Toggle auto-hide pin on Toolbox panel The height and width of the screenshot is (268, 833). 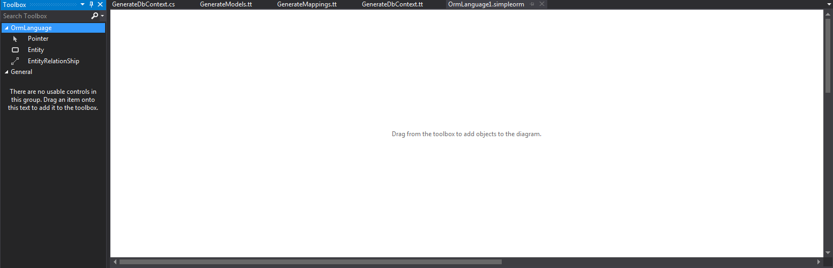(x=91, y=4)
